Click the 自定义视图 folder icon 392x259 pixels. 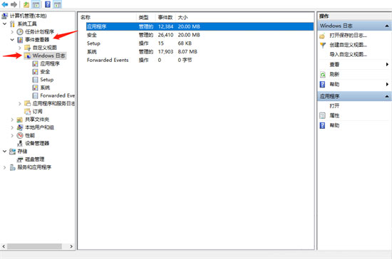point(27,48)
